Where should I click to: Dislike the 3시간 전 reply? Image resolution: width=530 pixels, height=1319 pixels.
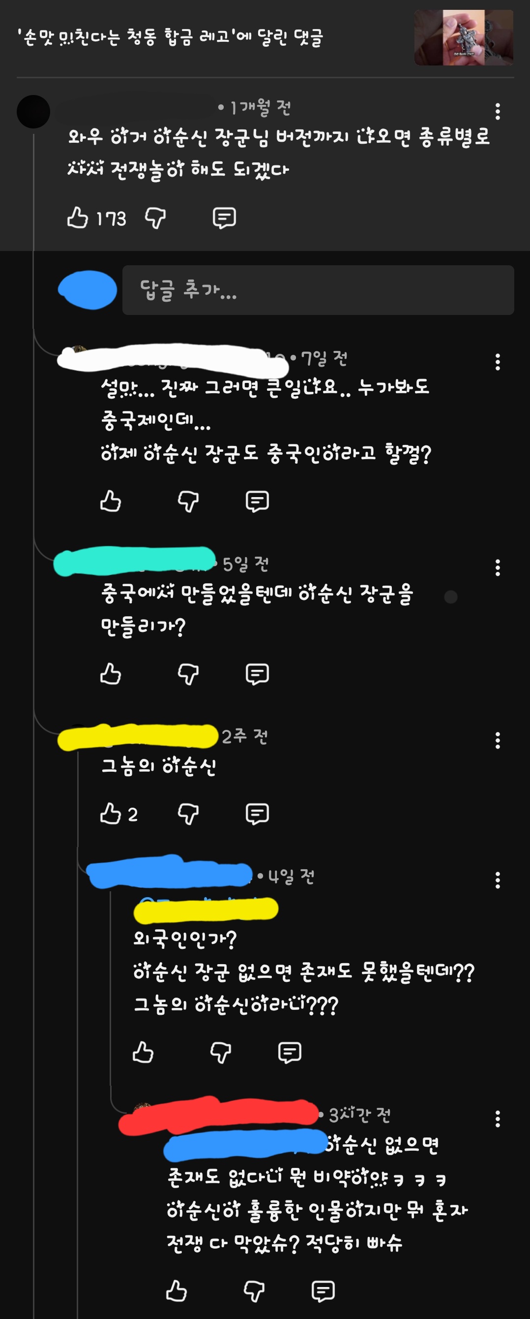coord(254,1291)
